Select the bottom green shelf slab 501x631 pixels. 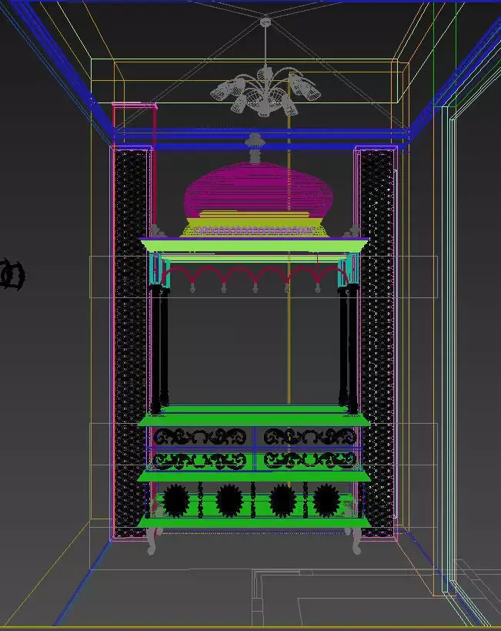click(x=254, y=522)
